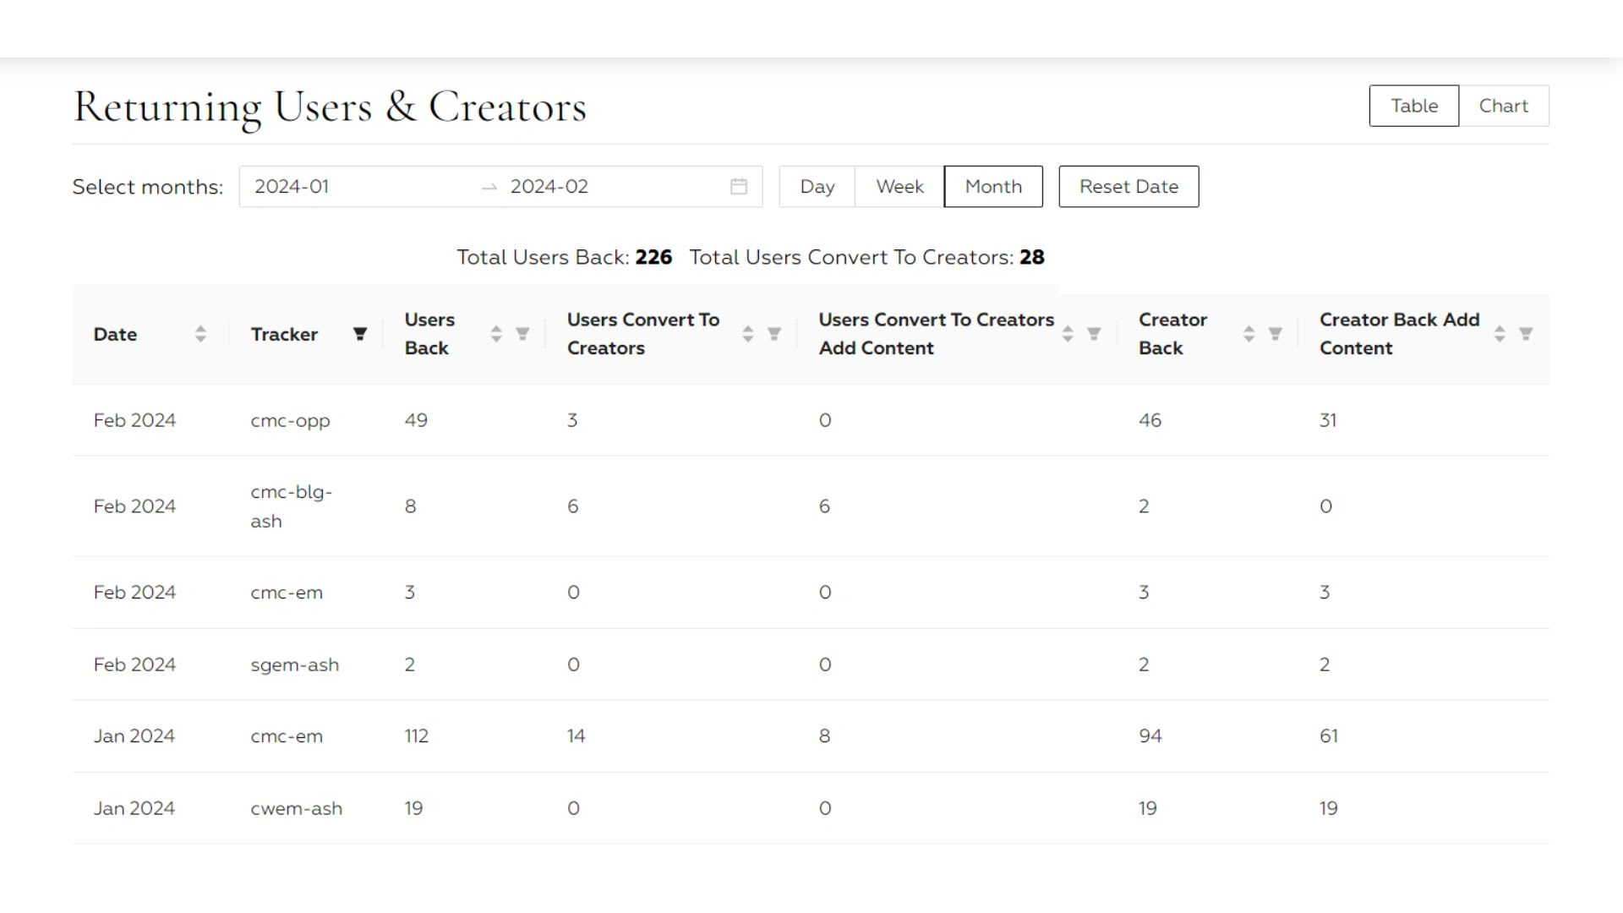Filter the Creator Back column
This screenshot has height=913, width=1623.
1276,334
